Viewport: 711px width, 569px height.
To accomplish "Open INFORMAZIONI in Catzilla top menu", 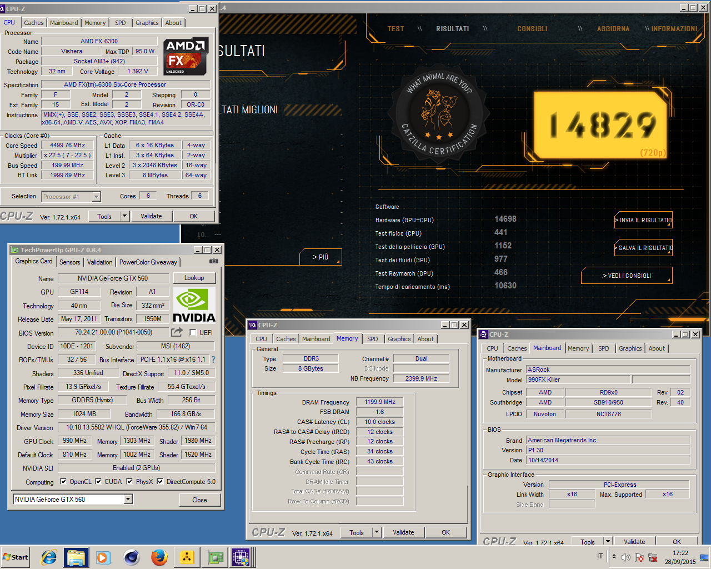I will coord(674,29).
